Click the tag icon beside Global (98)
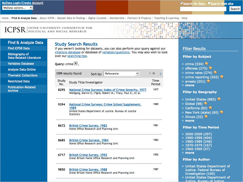This screenshot has height=182, width=243. tap(206, 103)
